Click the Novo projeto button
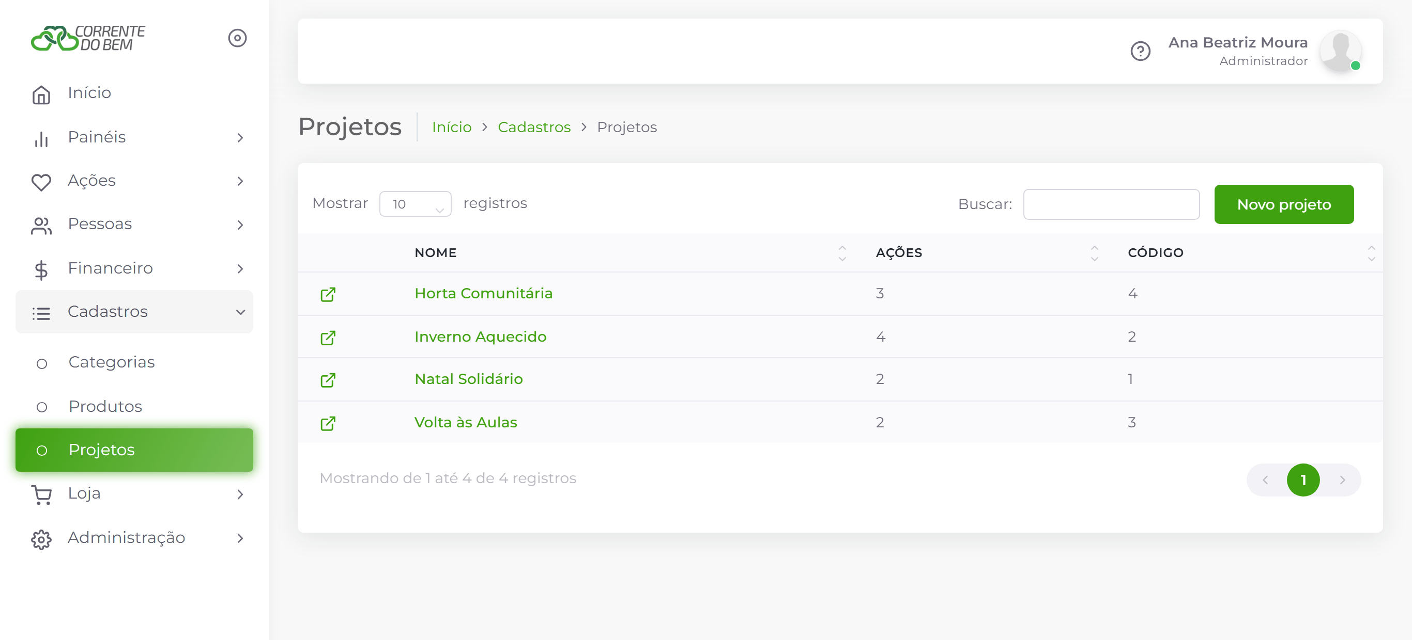This screenshot has height=640, width=1412. pos(1284,204)
